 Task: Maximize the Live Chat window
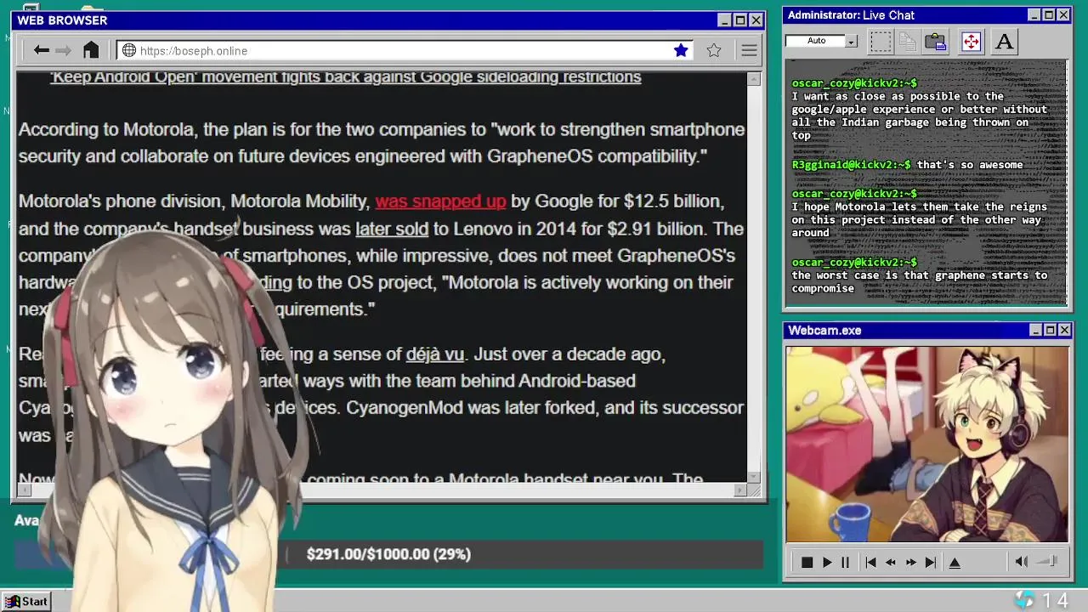pyautogui.click(x=1049, y=15)
